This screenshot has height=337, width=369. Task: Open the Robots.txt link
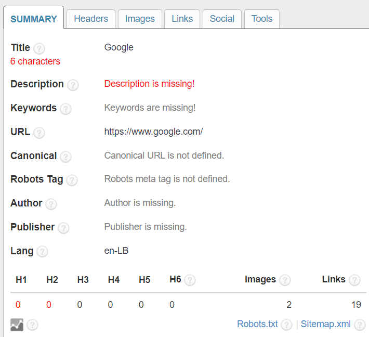257,324
